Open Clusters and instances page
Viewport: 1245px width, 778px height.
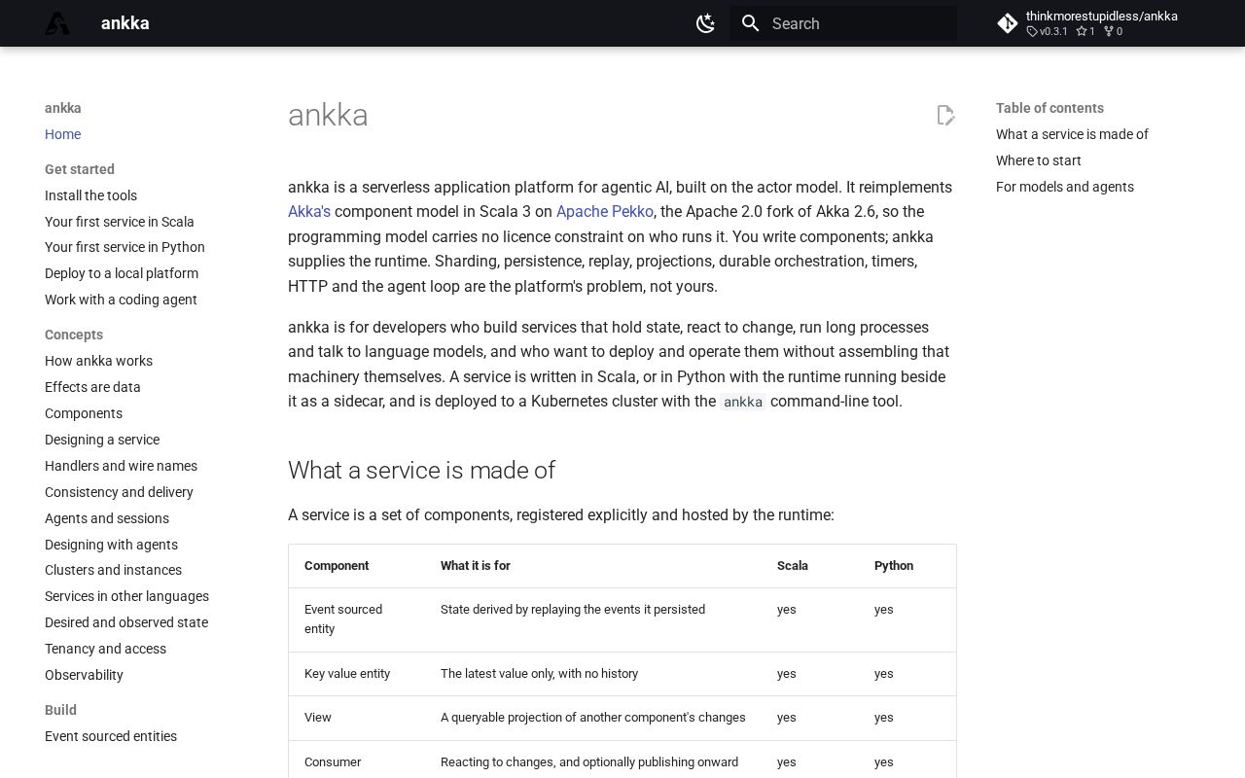(x=113, y=570)
